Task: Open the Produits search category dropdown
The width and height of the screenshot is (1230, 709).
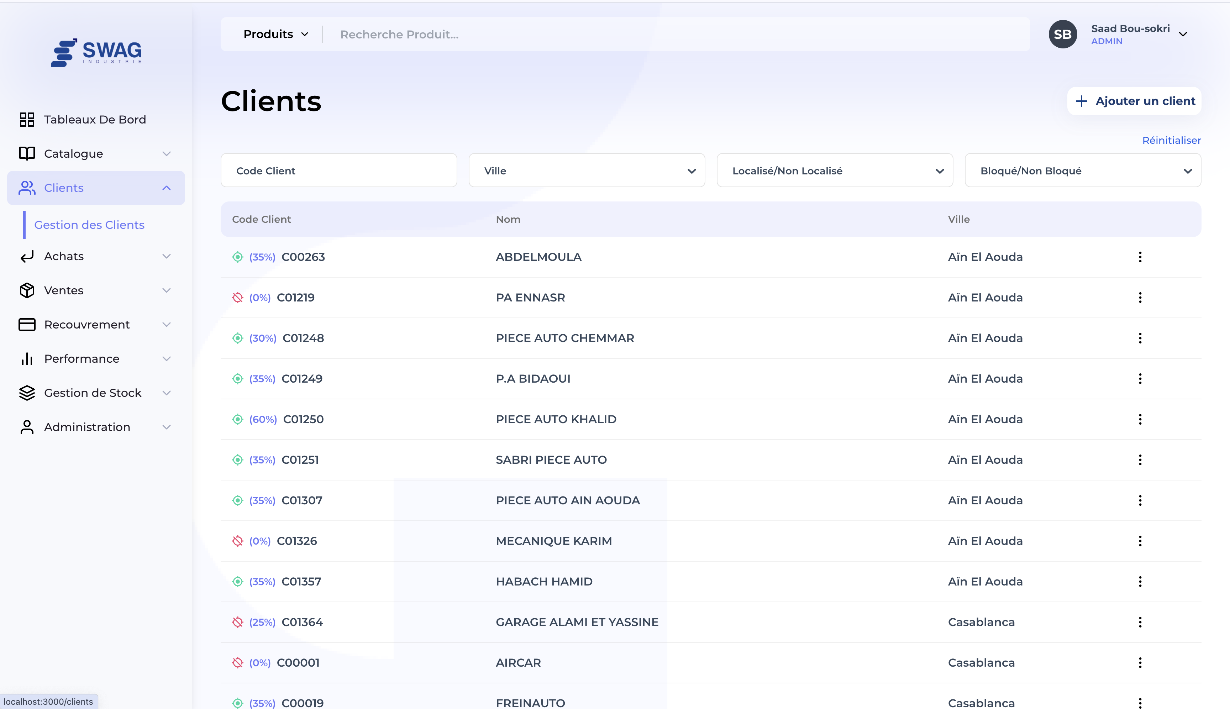Action: tap(275, 34)
